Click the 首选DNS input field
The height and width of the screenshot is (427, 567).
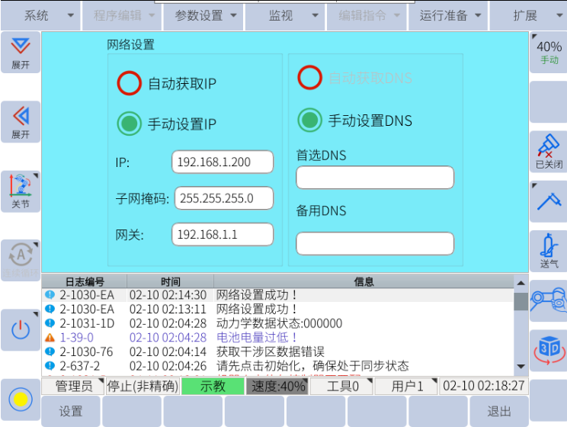(x=374, y=178)
